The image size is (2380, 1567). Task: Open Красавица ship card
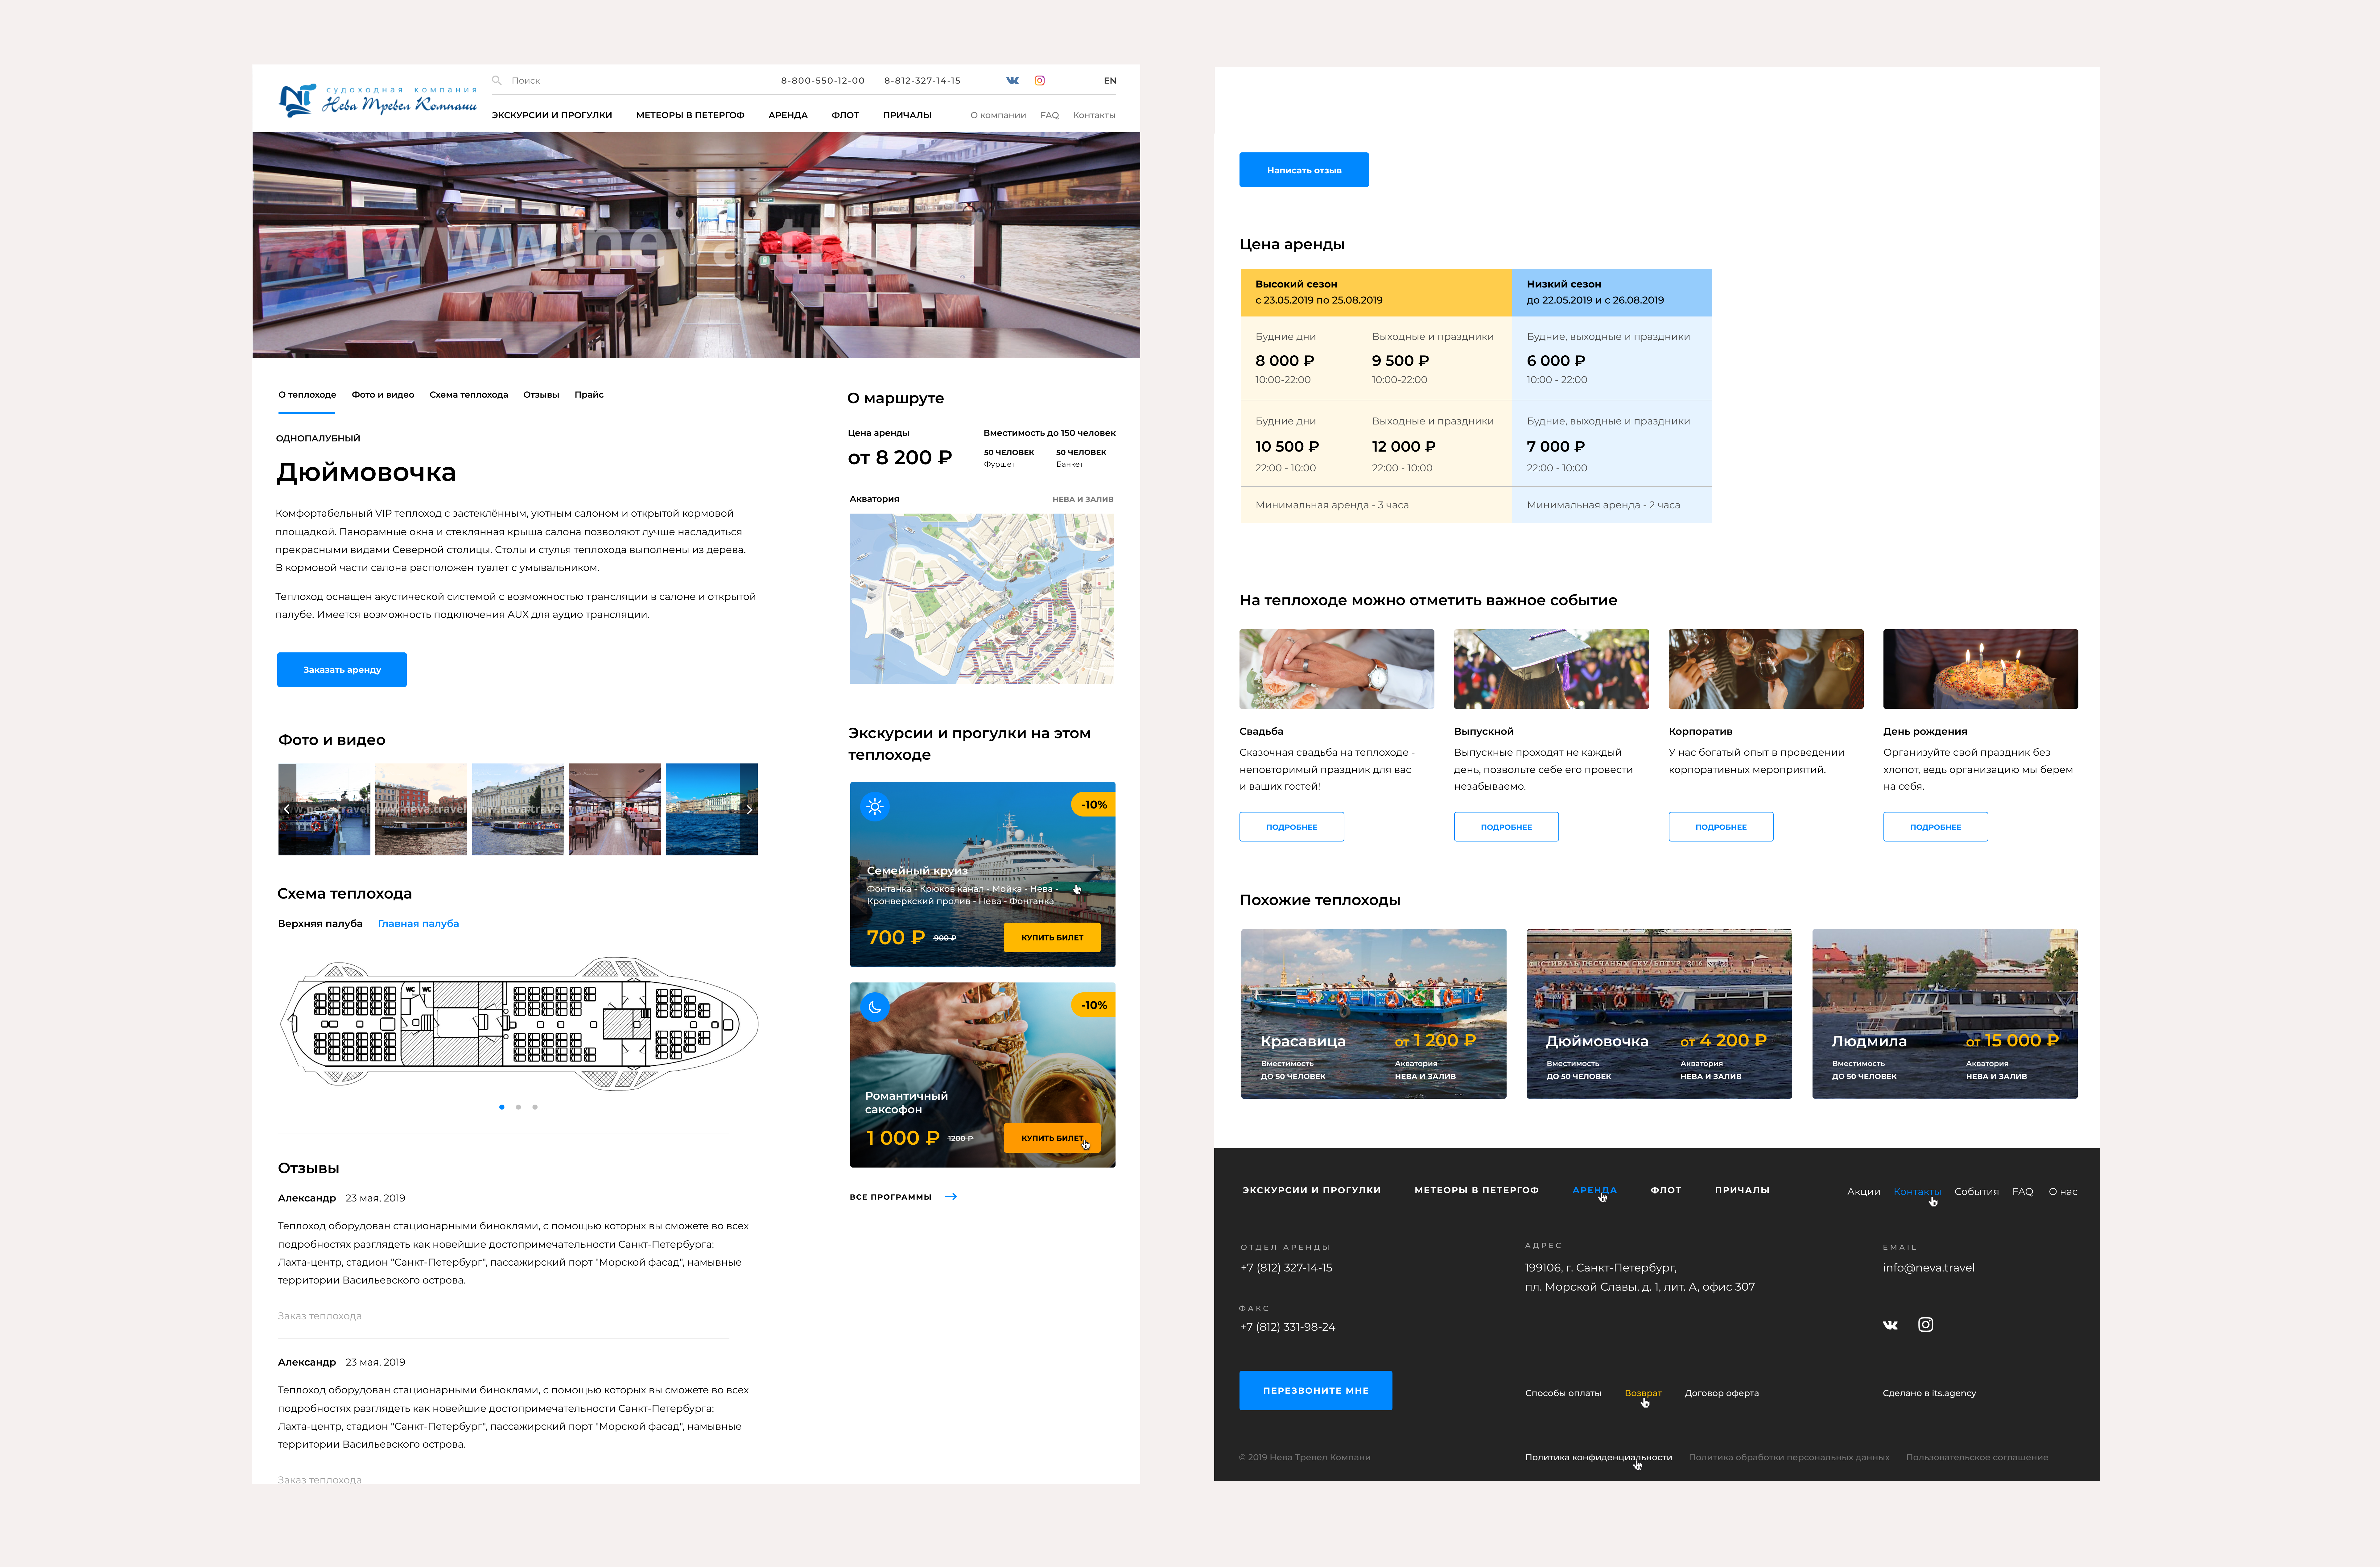coord(1374,1014)
